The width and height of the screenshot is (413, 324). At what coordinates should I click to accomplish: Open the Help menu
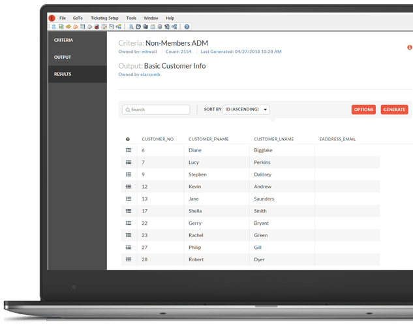[170, 18]
